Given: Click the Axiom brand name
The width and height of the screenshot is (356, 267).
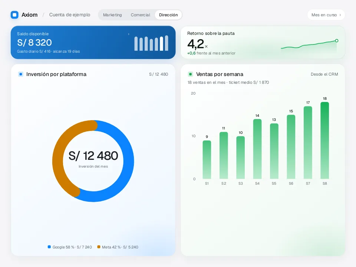Looking at the screenshot, I should point(30,15).
